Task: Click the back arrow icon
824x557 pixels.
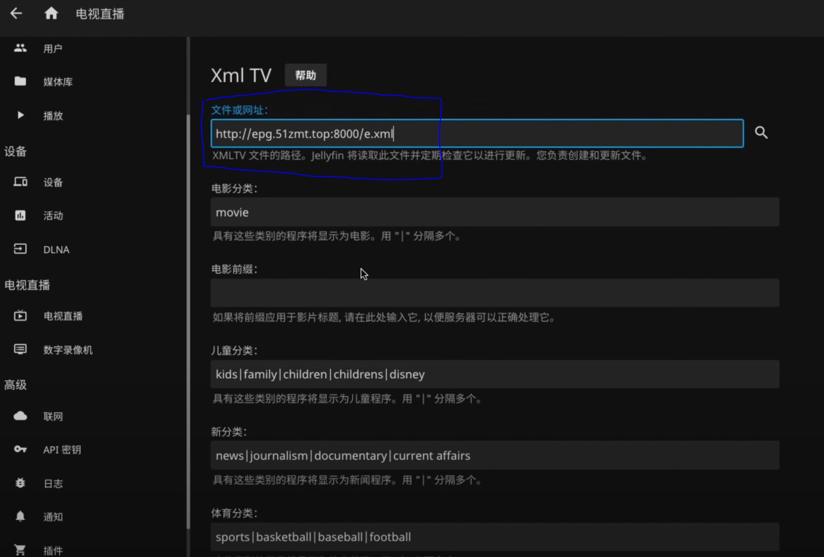Action: point(16,13)
